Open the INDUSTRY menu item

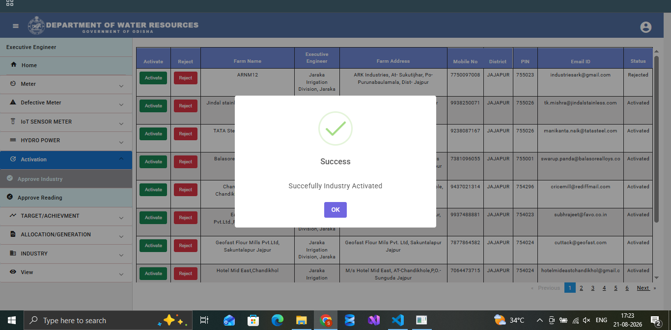coord(66,254)
